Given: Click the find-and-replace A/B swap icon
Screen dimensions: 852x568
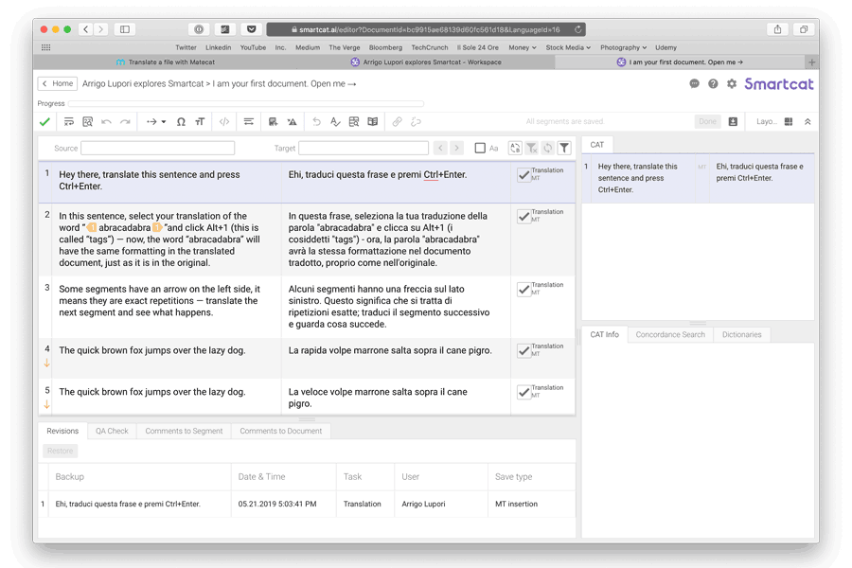Looking at the screenshot, I should [515, 148].
